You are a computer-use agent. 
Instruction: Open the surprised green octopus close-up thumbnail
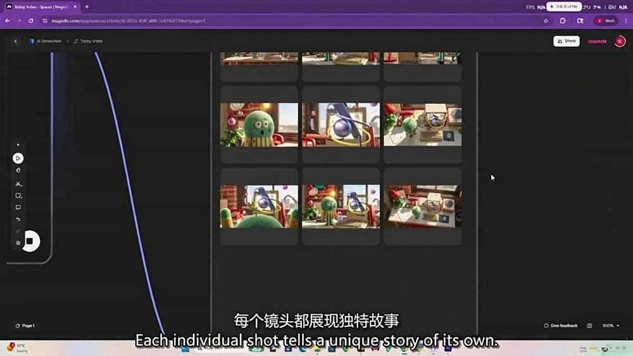click(x=259, y=124)
